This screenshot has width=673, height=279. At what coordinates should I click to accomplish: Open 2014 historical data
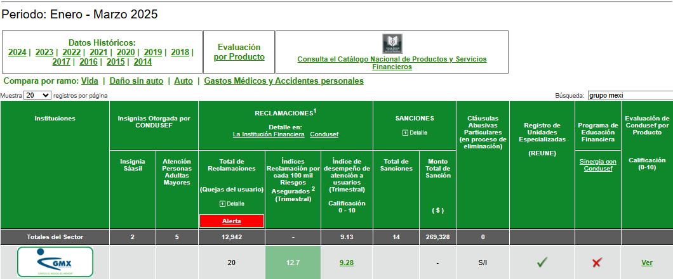tap(142, 62)
